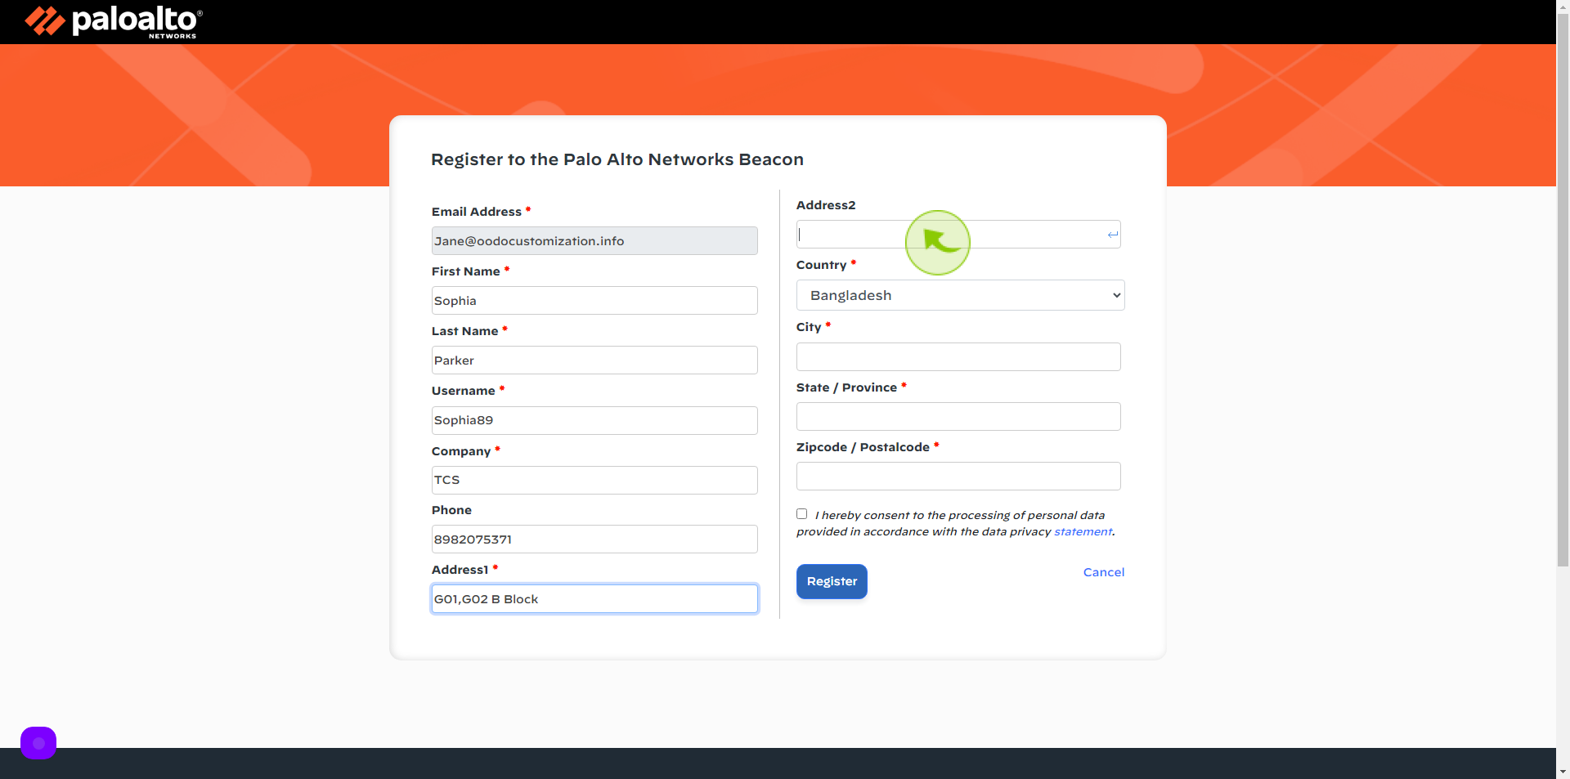This screenshot has height=779, width=1570.
Task: Open the data privacy statement link
Action: pyautogui.click(x=1083, y=531)
